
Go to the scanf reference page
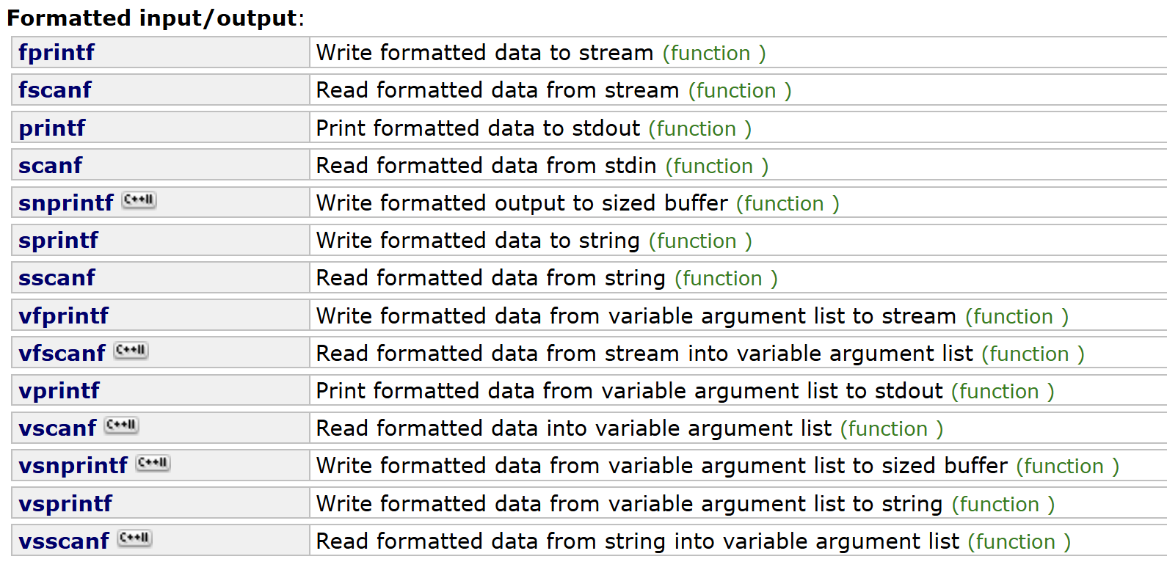coord(51,166)
